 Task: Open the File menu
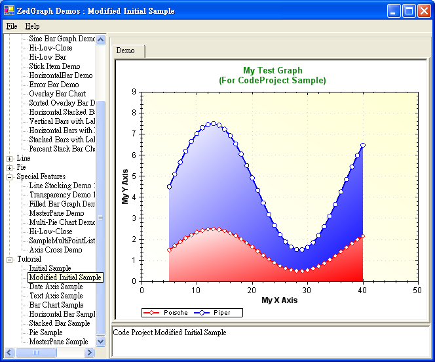[x=12, y=26]
